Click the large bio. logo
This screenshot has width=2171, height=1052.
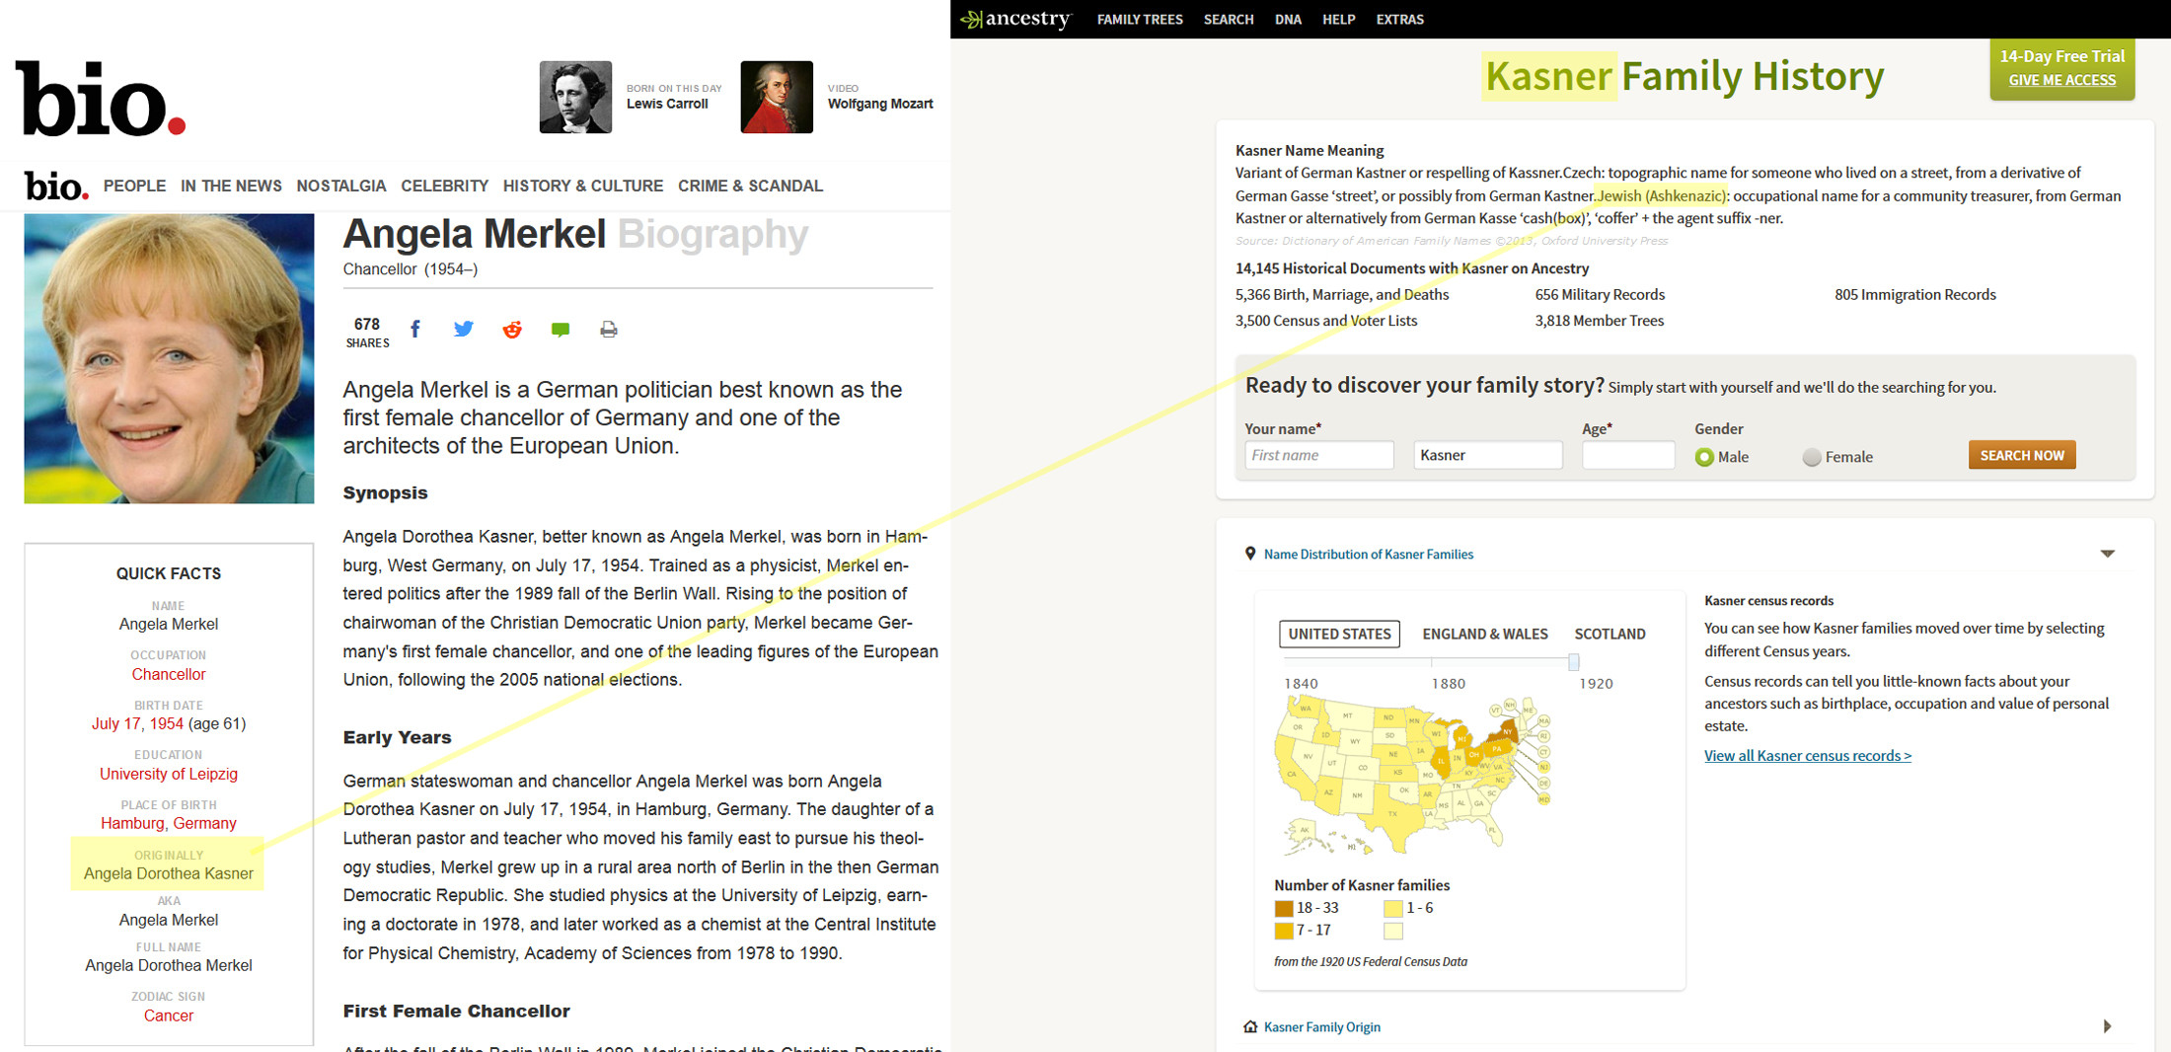(x=101, y=99)
